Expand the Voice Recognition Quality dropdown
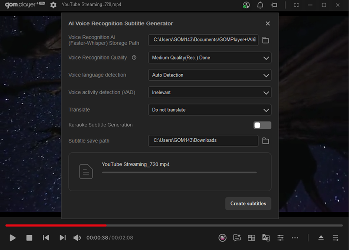 pos(209,57)
